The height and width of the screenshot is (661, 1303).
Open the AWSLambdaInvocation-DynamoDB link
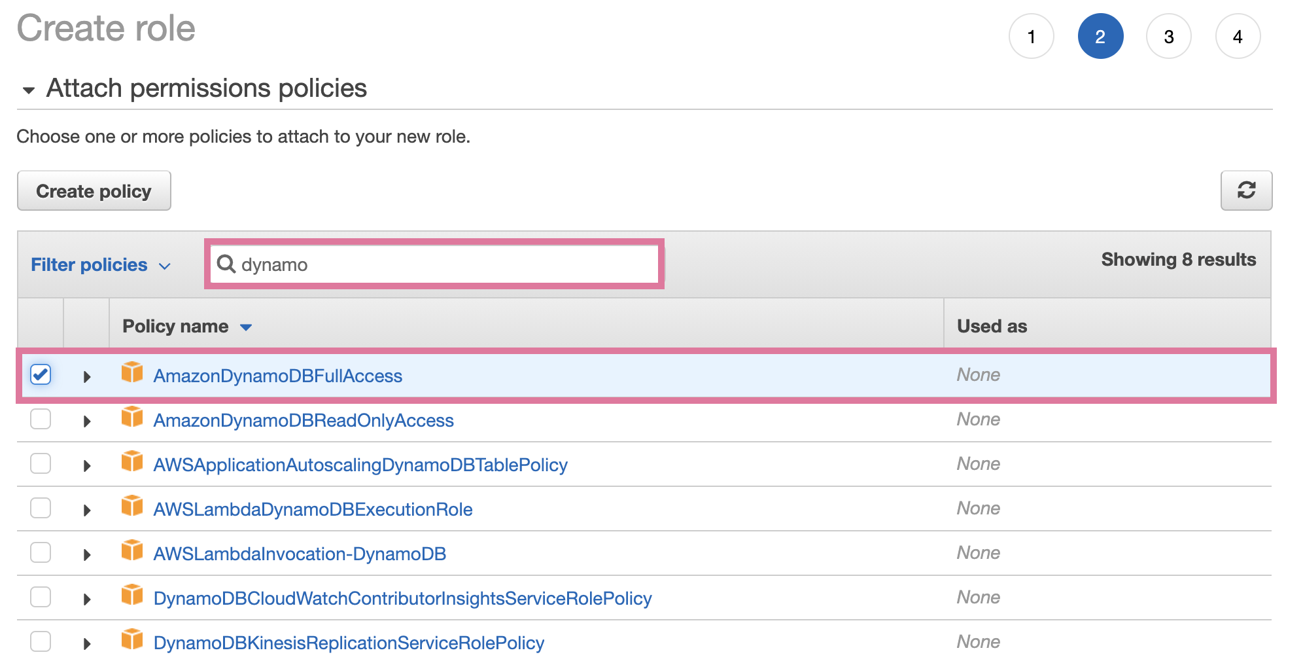pyautogui.click(x=300, y=554)
